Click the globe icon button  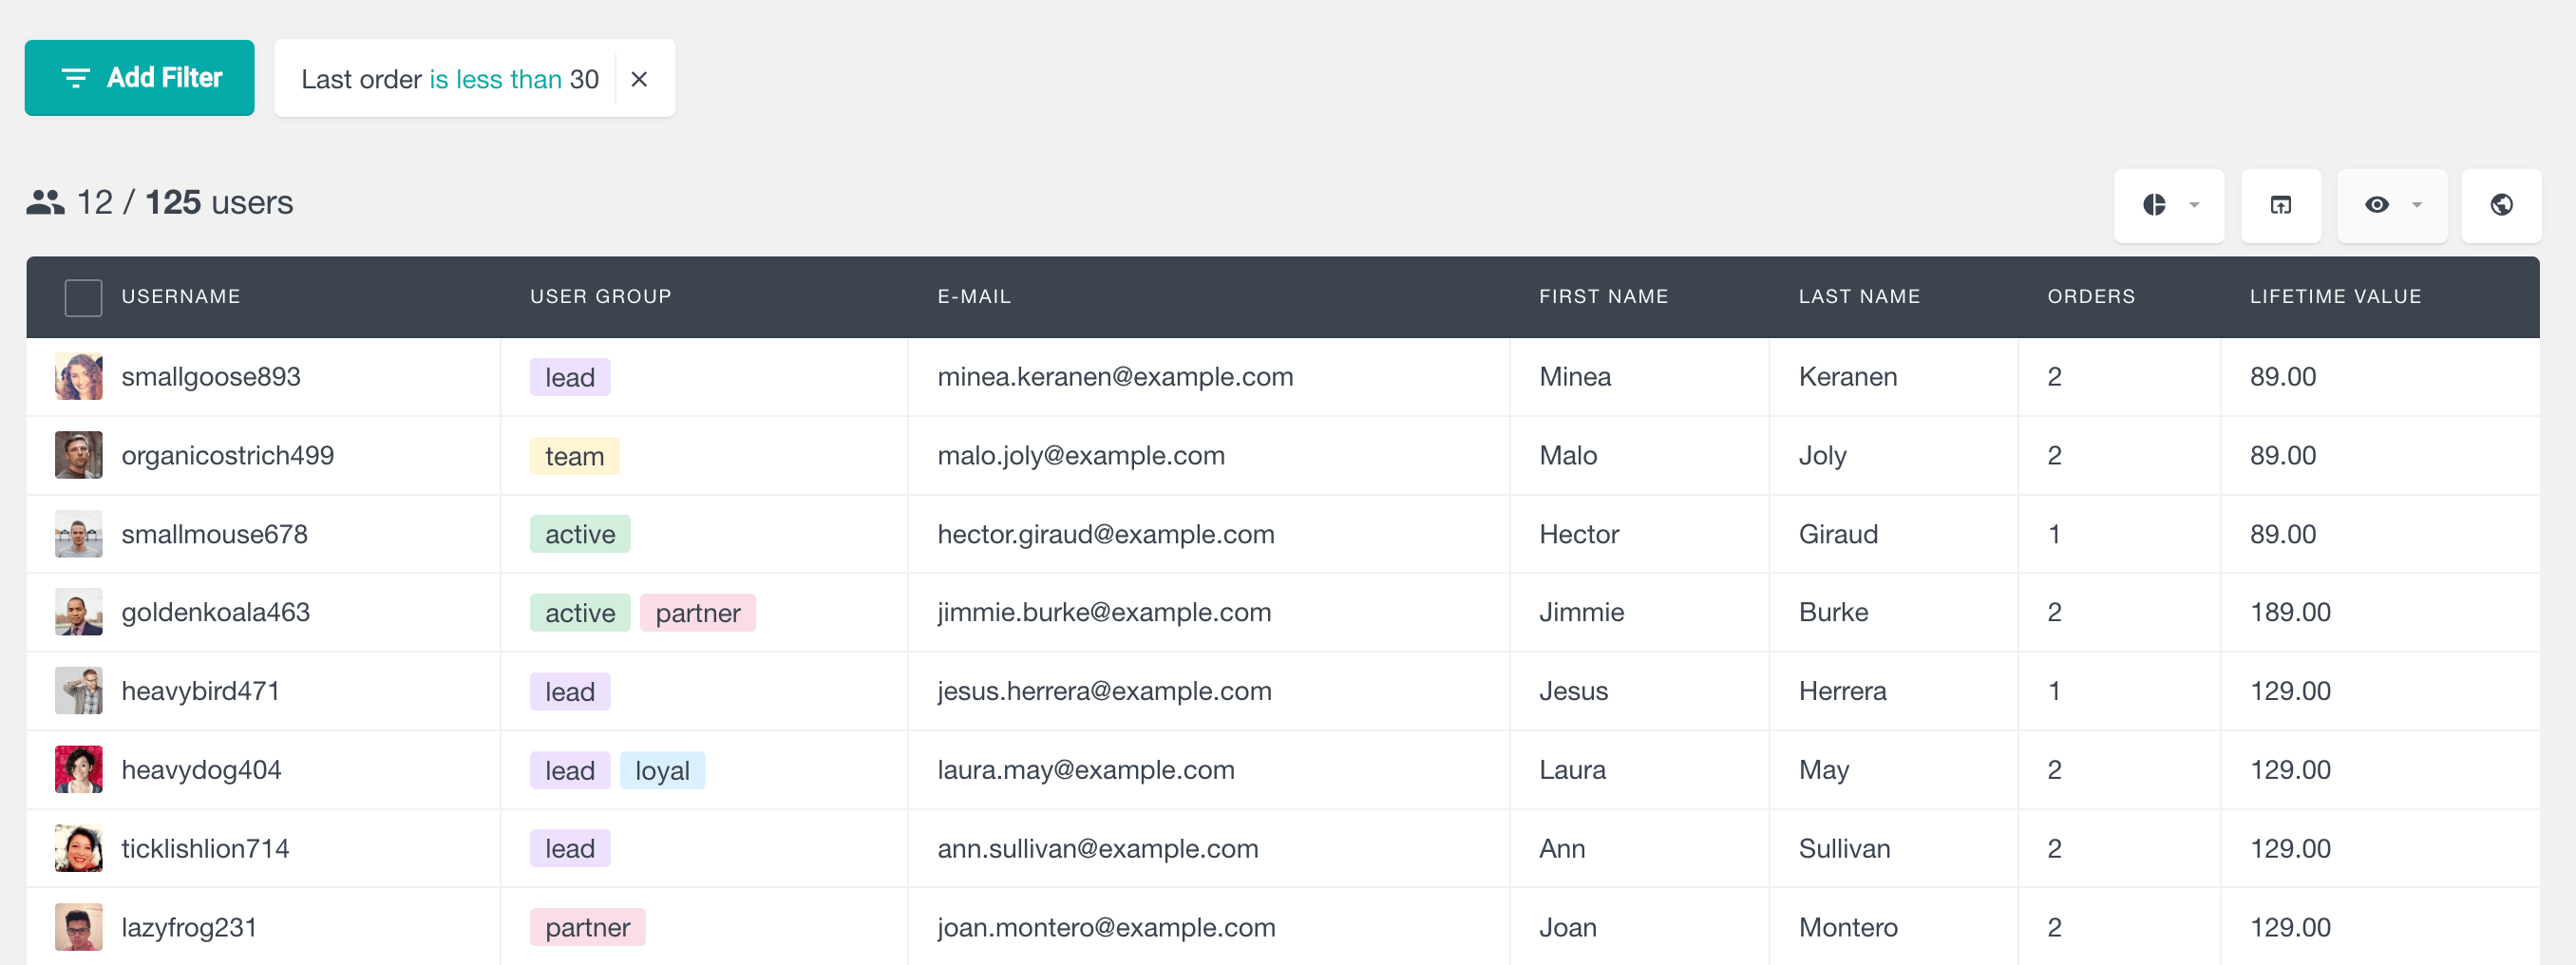(x=2500, y=205)
